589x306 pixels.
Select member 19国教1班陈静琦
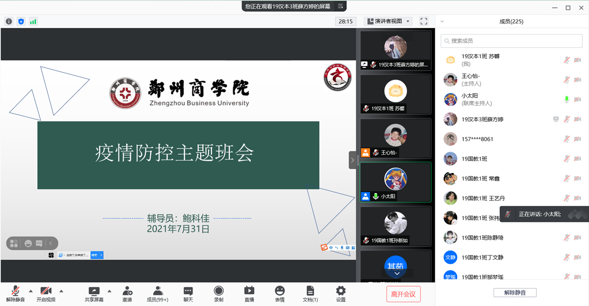tap(512, 238)
